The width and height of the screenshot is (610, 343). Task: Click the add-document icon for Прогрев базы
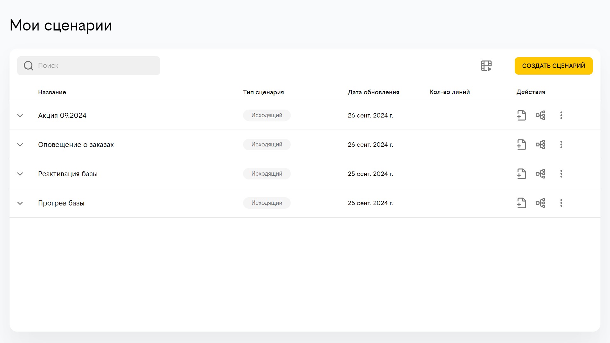[x=521, y=203]
